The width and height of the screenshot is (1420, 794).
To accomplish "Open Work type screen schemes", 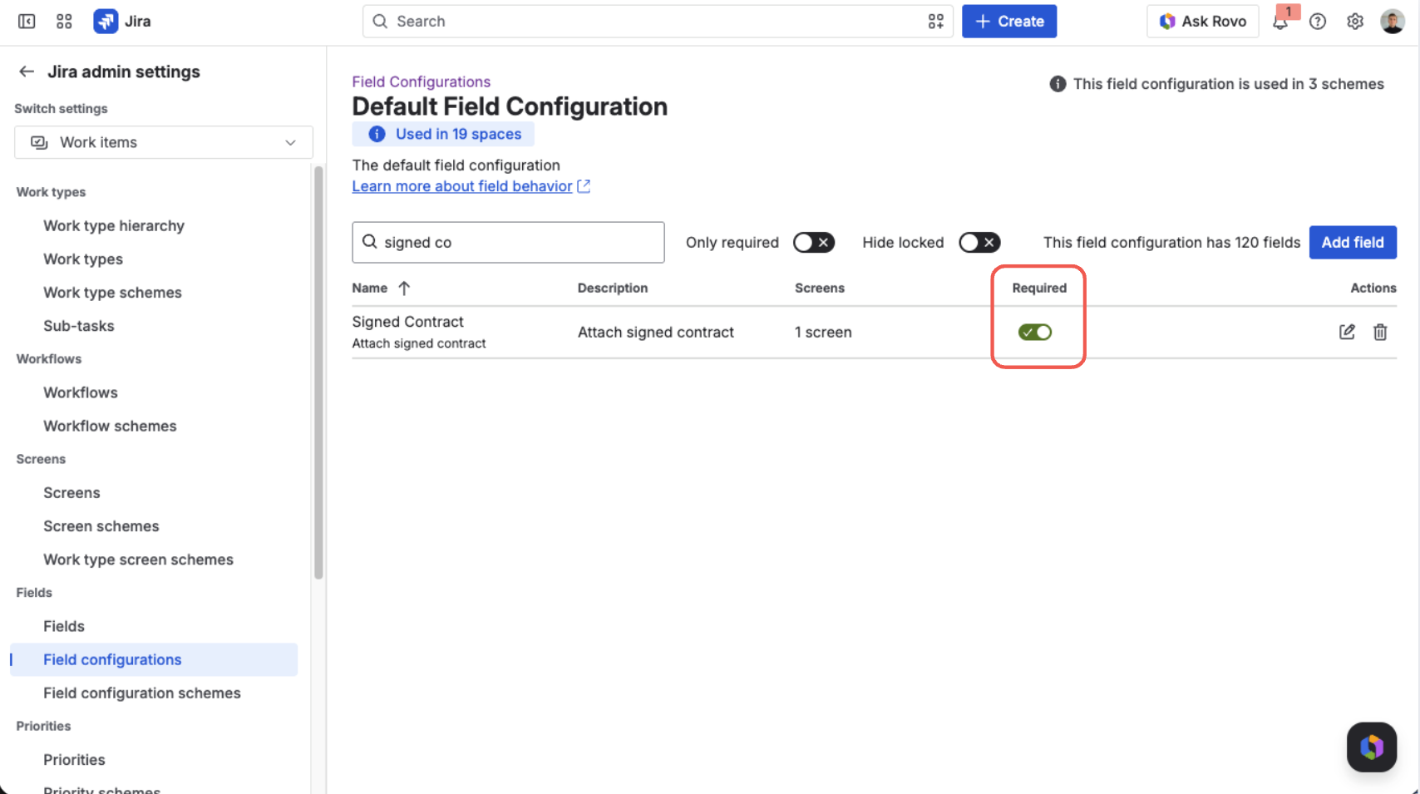I will click(138, 560).
